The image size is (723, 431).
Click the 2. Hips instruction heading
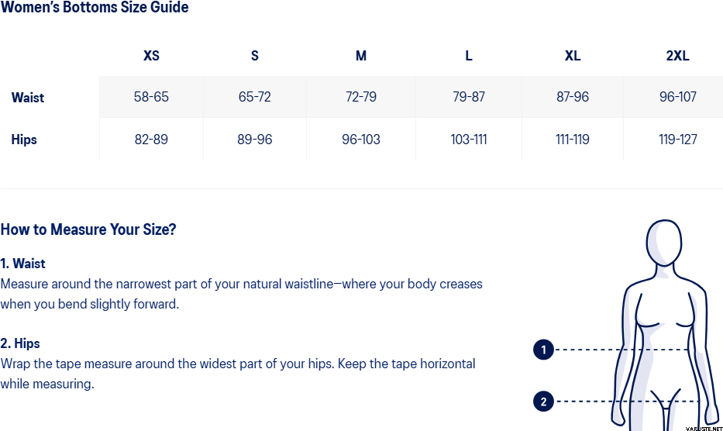(20, 343)
